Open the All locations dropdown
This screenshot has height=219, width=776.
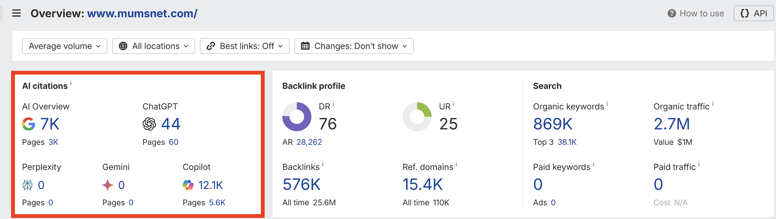154,46
